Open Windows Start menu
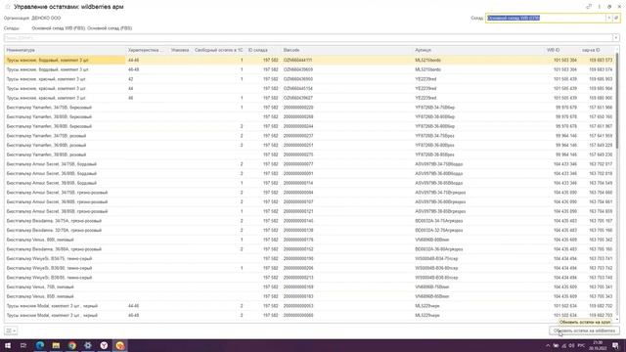 8,345
